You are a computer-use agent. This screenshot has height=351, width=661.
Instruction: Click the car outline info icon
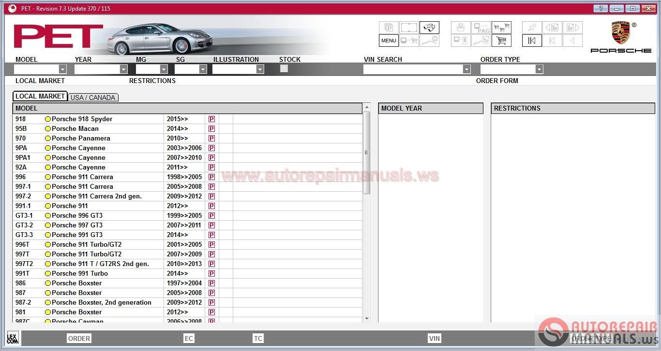pos(429,41)
